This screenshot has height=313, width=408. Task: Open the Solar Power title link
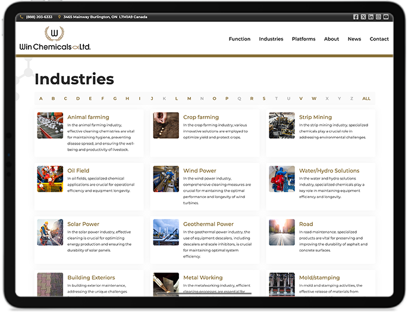click(x=83, y=224)
